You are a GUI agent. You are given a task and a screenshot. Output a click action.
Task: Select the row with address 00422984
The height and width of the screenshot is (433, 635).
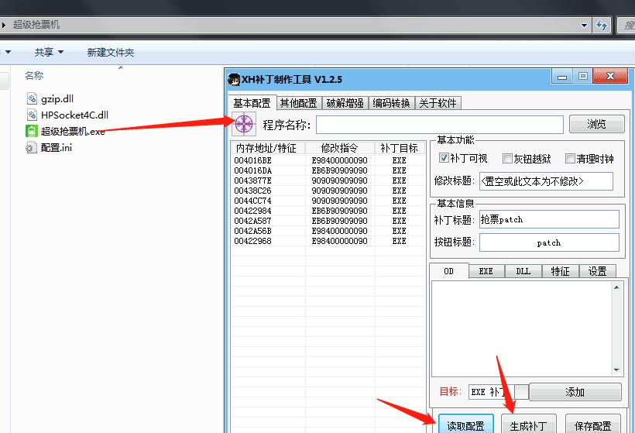pos(328,211)
